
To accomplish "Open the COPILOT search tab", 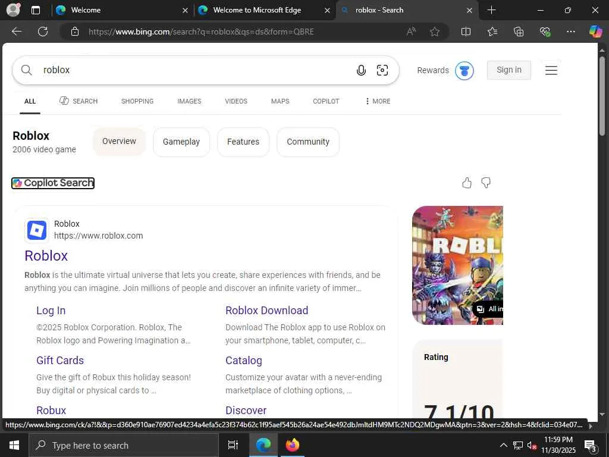I will [x=326, y=101].
